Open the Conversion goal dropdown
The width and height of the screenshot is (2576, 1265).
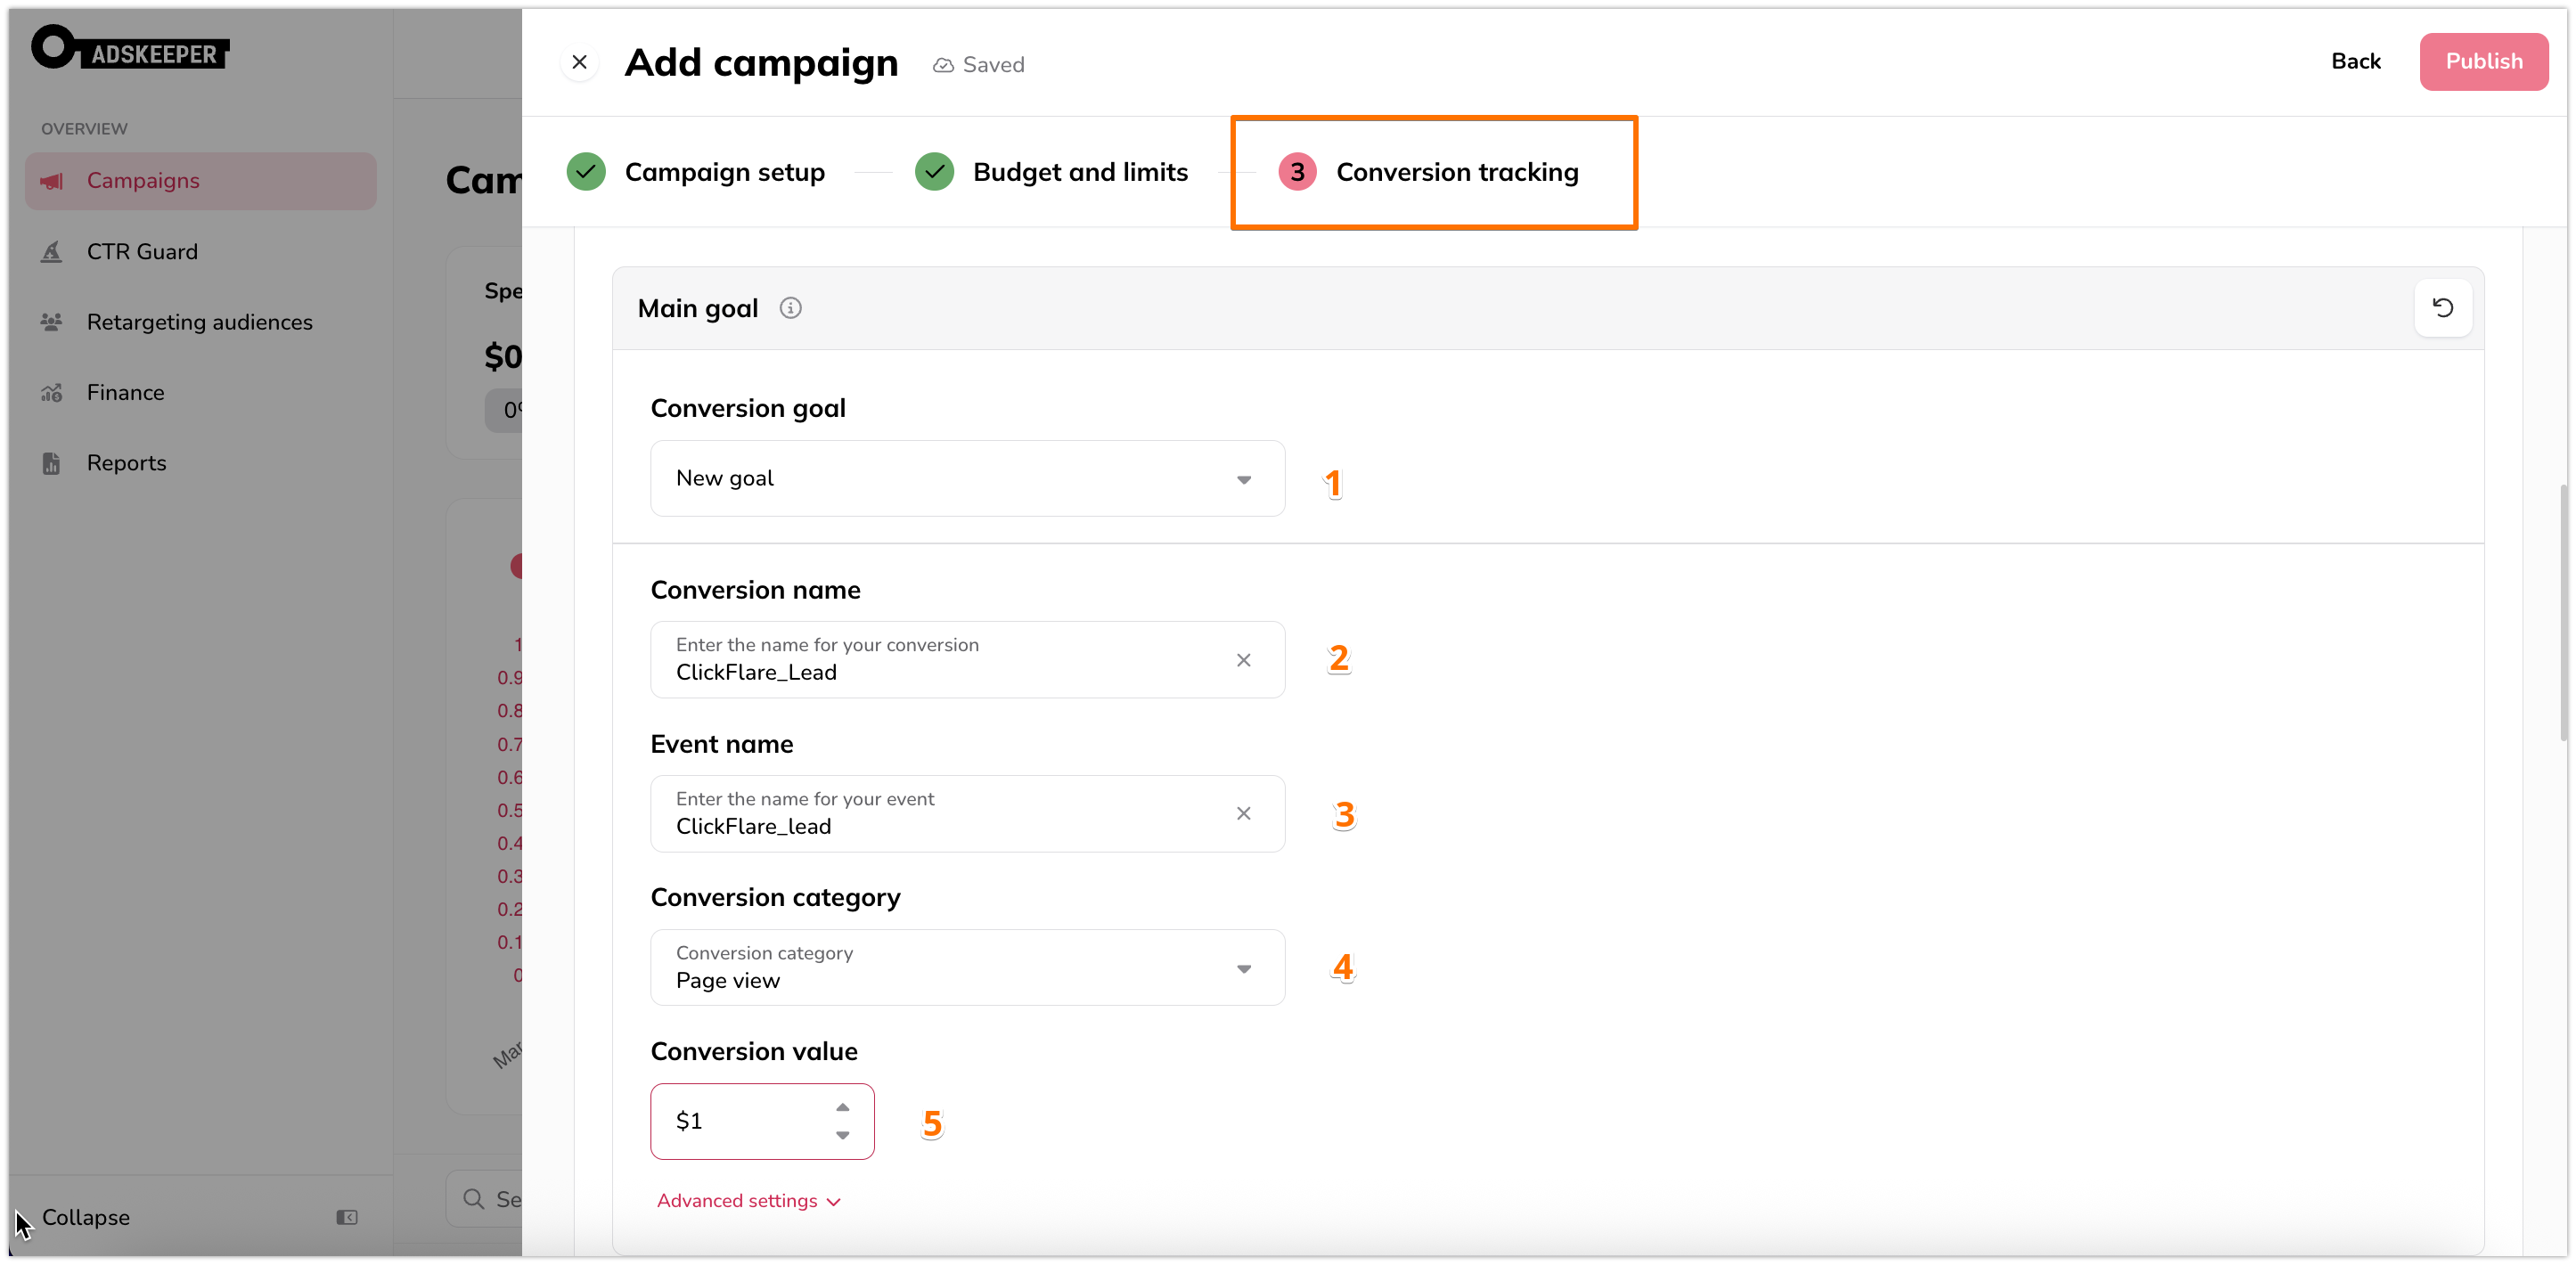967,478
